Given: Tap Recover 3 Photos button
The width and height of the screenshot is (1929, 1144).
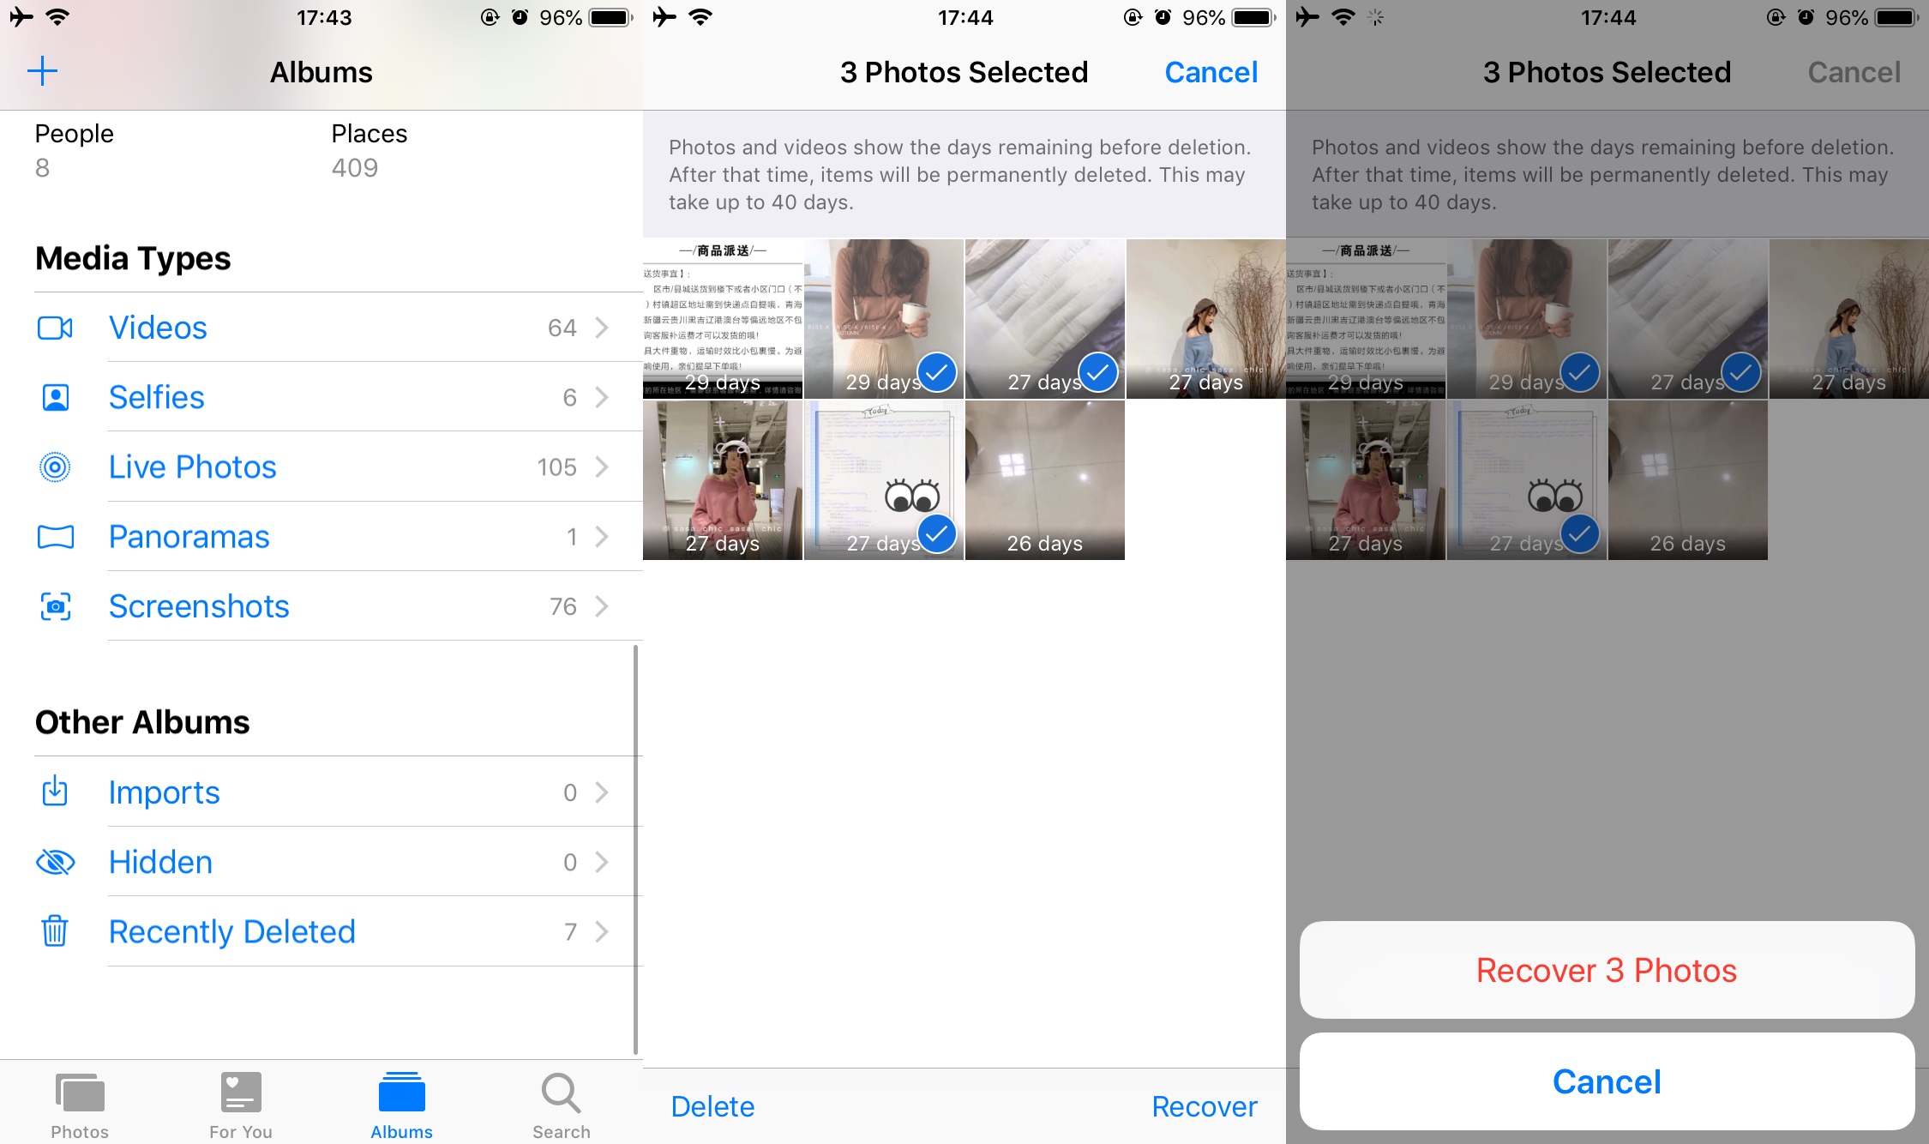Looking at the screenshot, I should tap(1607, 968).
